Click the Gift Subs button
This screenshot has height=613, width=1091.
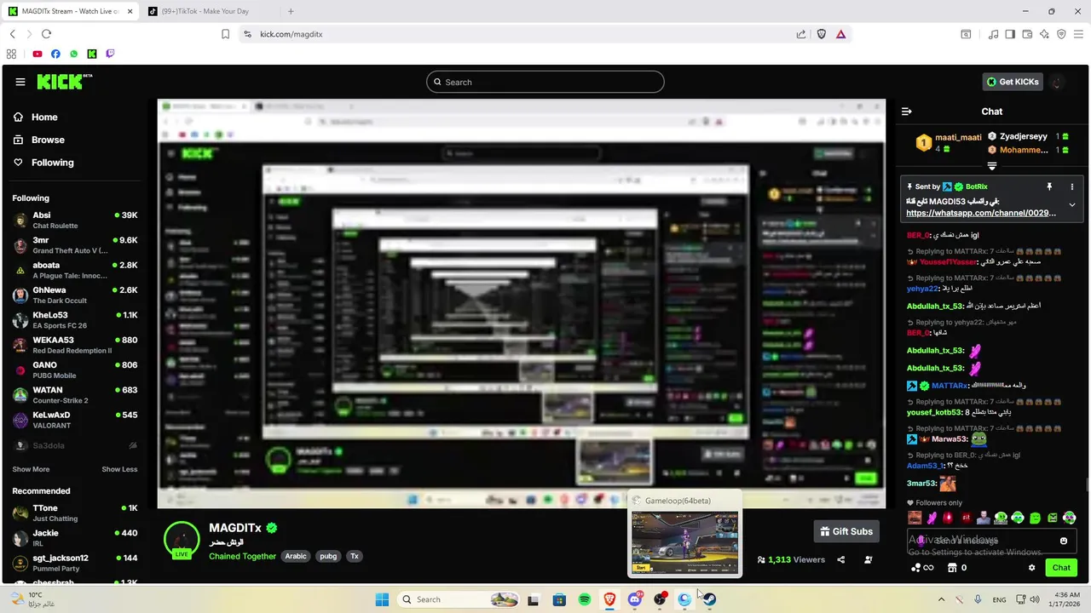[846, 531]
